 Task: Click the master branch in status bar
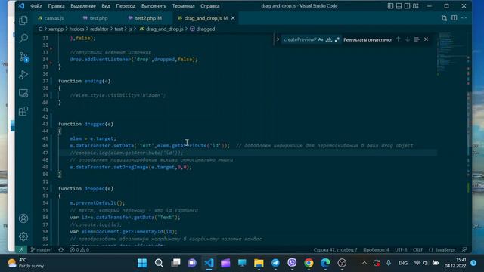[42, 249]
